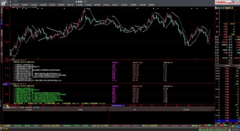Expand the arrow next to 分时成交 header
This screenshot has width=240, height=131.
(236, 66)
